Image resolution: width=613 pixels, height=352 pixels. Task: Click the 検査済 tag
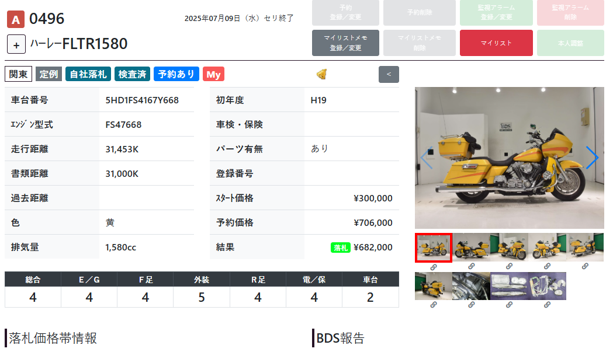[132, 74]
